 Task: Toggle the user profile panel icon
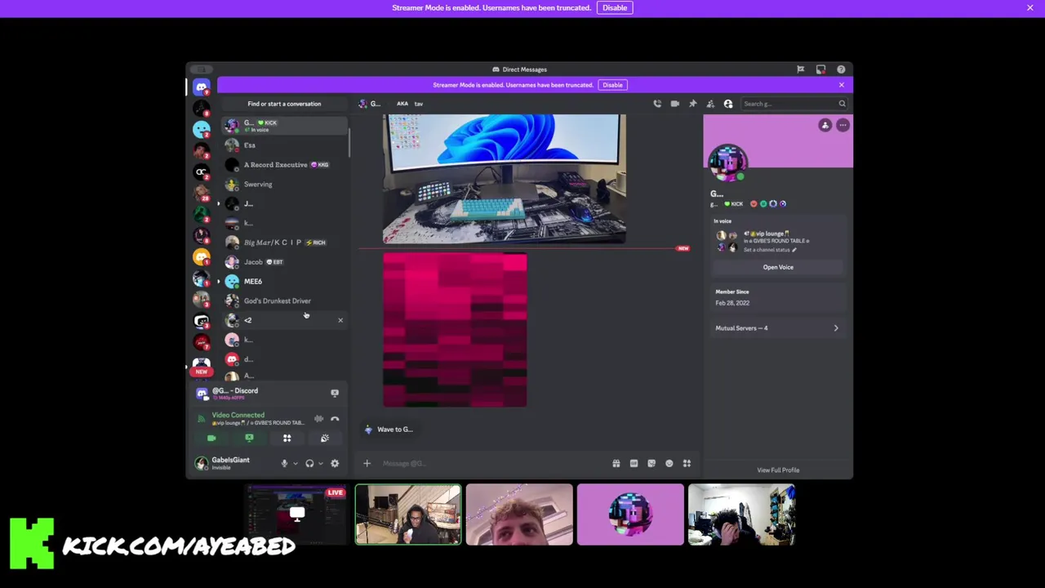728,104
